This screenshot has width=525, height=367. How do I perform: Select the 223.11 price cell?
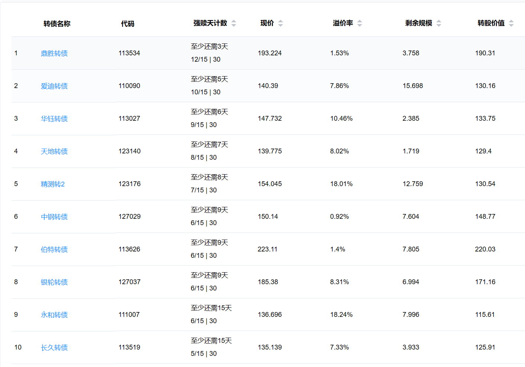268,249
